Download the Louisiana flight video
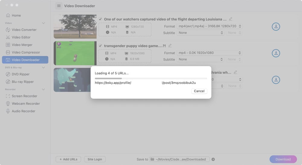 point(276,26)
